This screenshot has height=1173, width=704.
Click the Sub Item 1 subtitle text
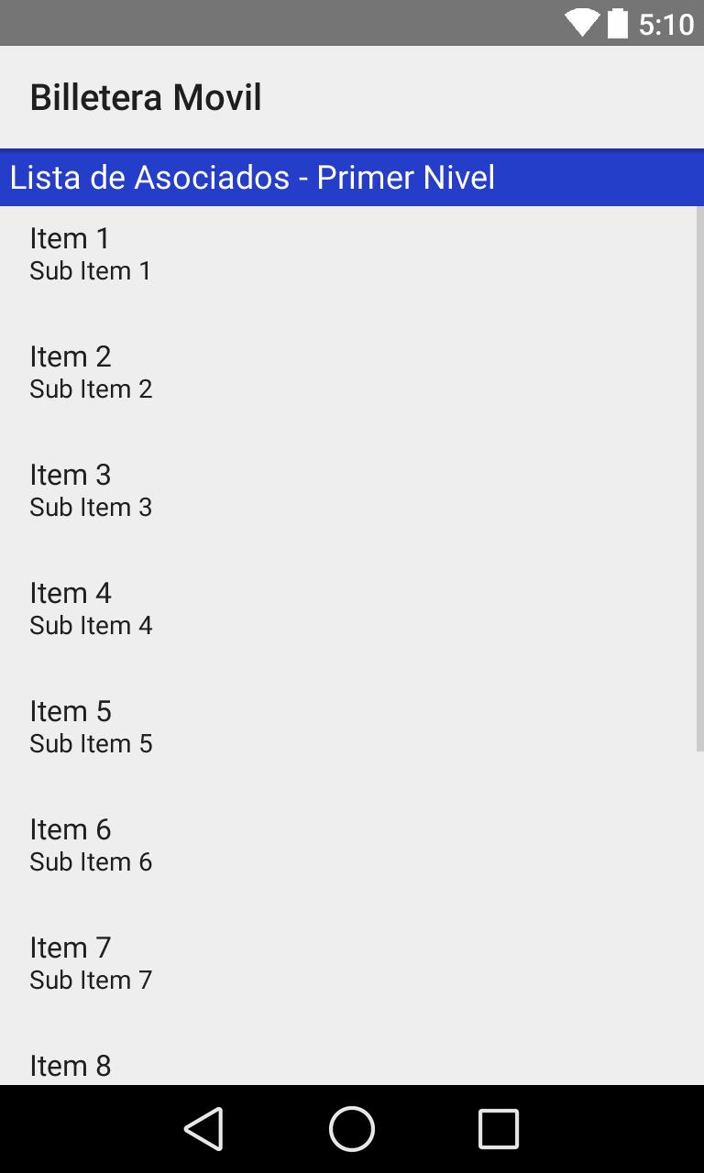point(91,271)
